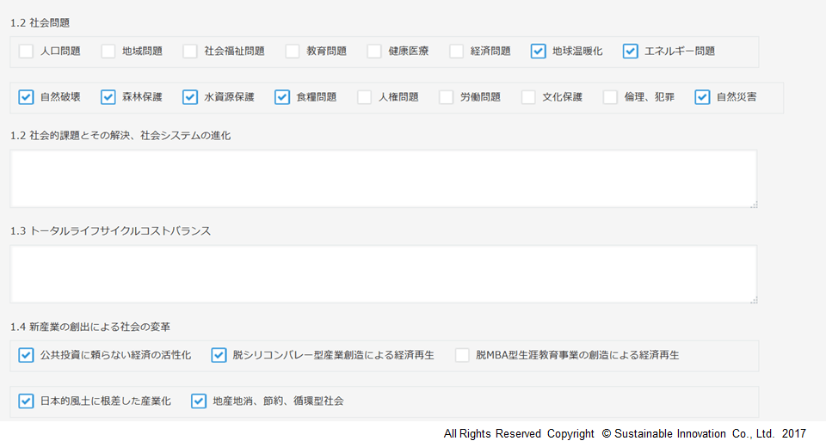The width and height of the screenshot is (826, 447).
Task: Uncheck the 自然災害 checkbox
Action: pos(703,97)
